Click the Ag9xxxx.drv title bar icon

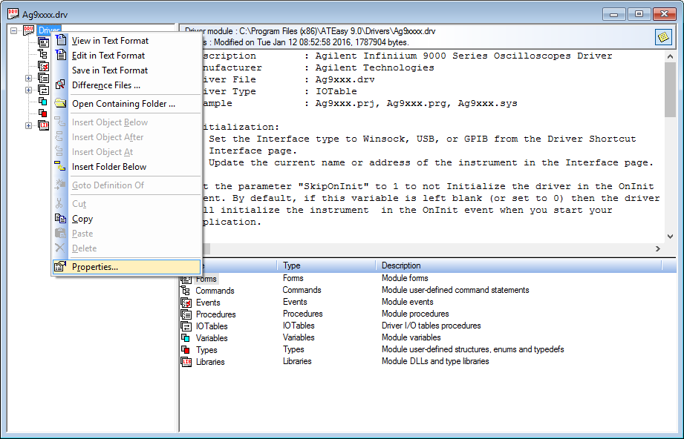[13, 14]
